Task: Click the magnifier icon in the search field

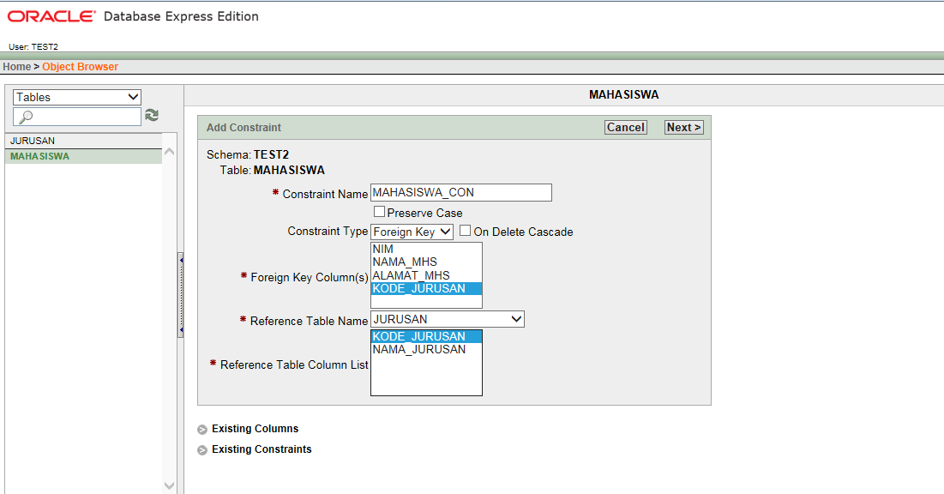Action: pos(25,117)
